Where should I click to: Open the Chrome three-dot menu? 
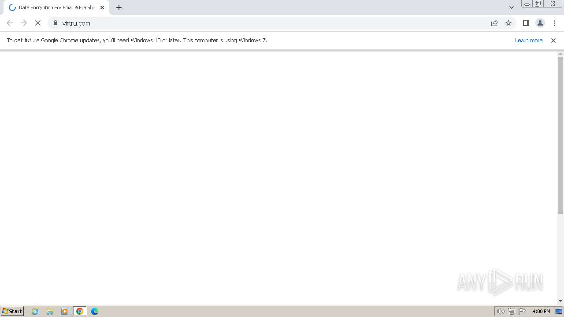(x=554, y=23)
